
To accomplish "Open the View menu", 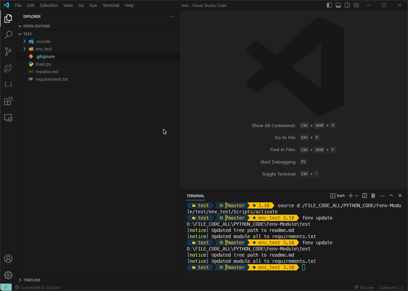I will click(x=68, y=5).
